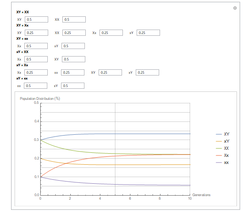
Task: Click the plus icon in the top-right corner
Action: point(235,8)
